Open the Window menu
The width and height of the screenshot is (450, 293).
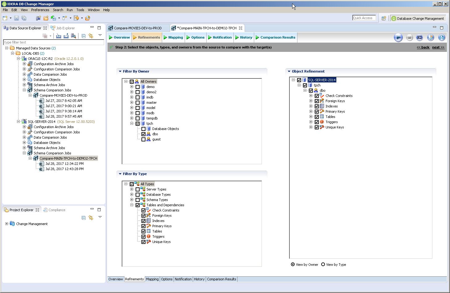[x=94, y=10]
